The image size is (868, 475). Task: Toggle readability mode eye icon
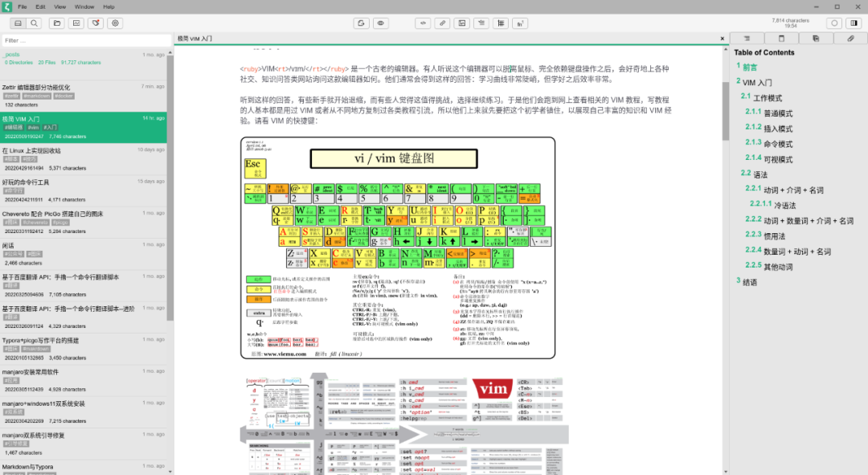[x=380, y=23]
